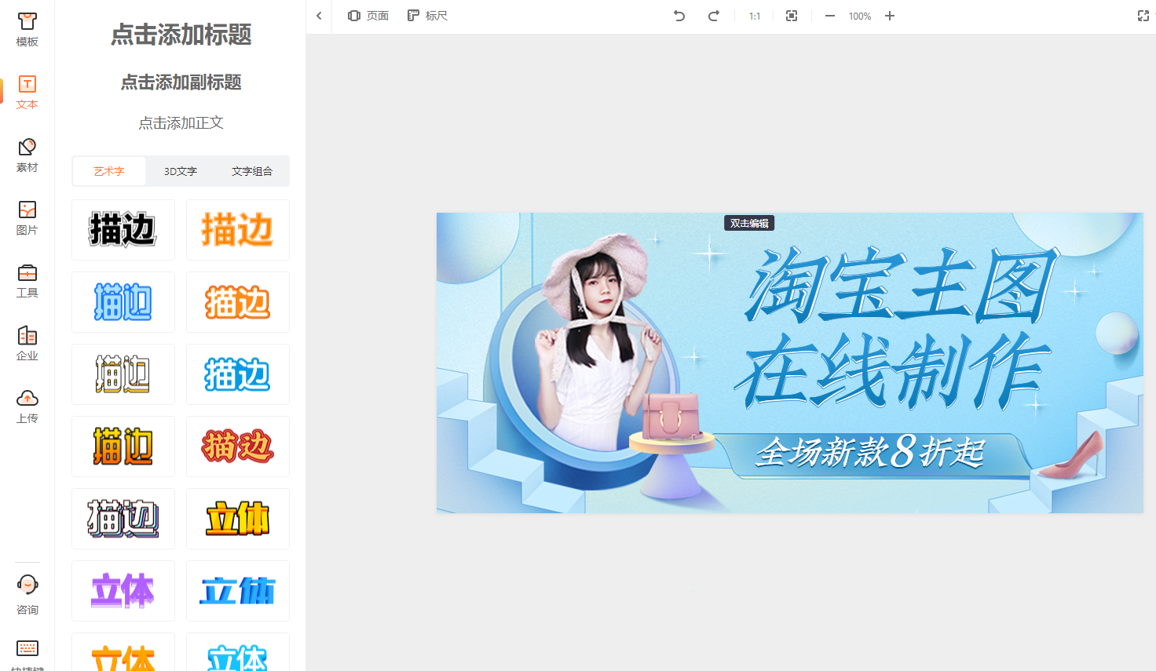Click the 页面 pages toolbar button

point(368,16)
